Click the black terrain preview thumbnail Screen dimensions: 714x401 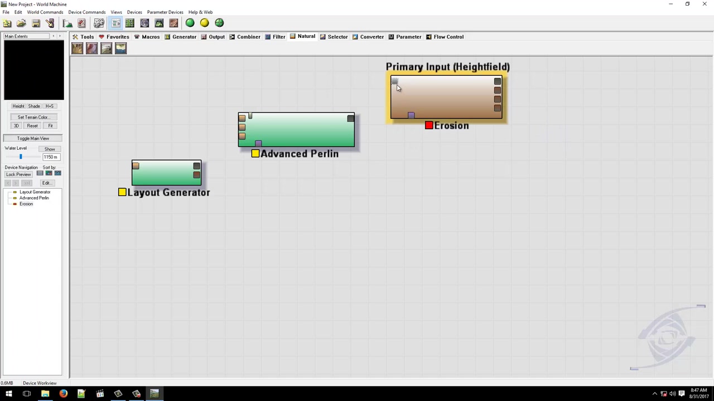point(34,70)
